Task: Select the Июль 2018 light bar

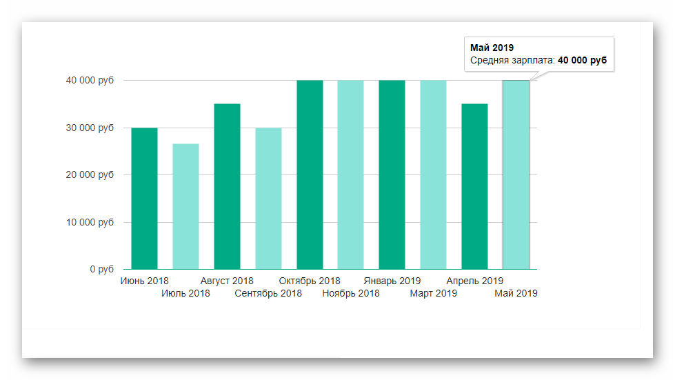Action: coord(185,206)
